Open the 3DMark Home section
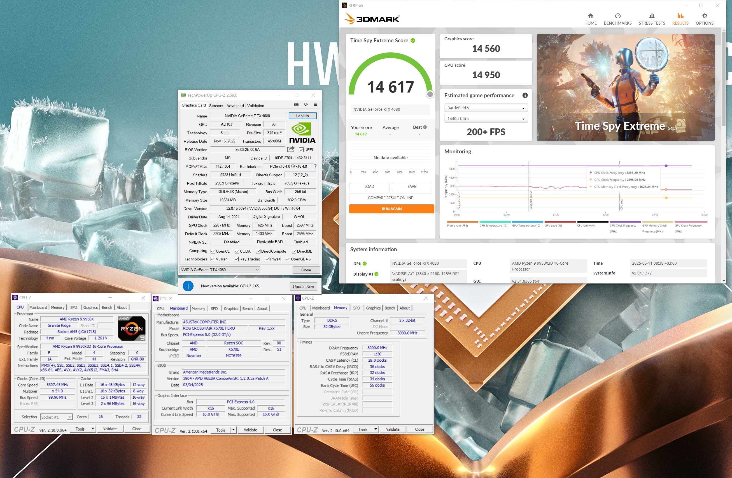The height and width of the screenshot is (478, 732). pos(590,19)
